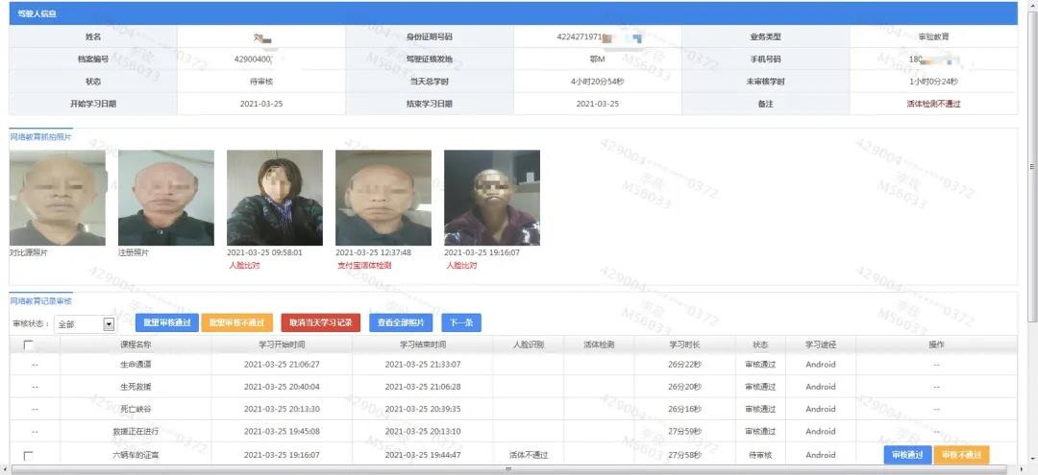Click the horizontal scrollbar at the bottom
Screen dimensions: 1038x475
point(508,469)
